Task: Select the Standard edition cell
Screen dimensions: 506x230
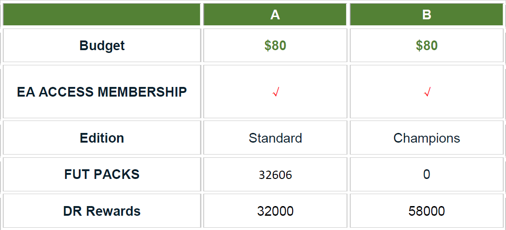Action: [275, 138]
